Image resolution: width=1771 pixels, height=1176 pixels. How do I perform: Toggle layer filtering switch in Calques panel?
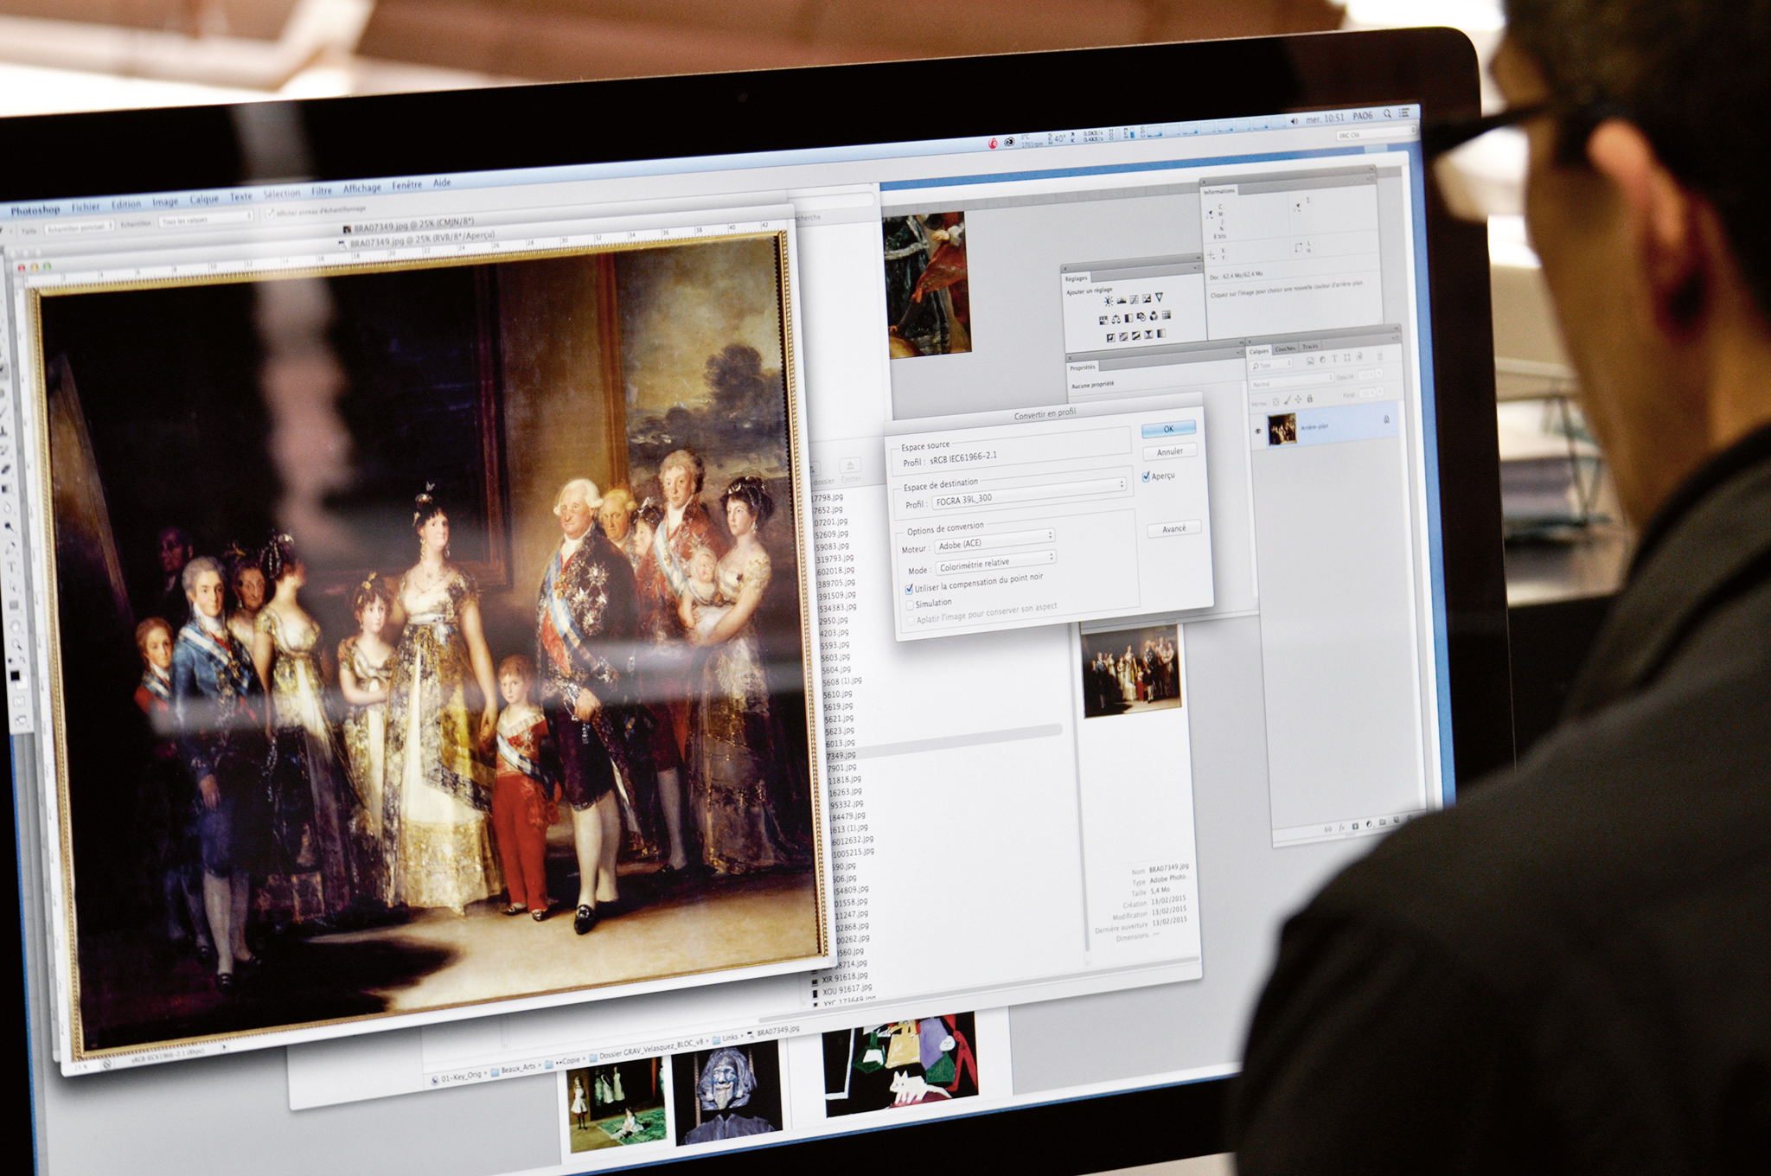(x=1380, y=355)
